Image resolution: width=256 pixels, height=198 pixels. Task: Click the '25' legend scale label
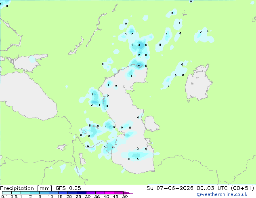coord(78,196)
